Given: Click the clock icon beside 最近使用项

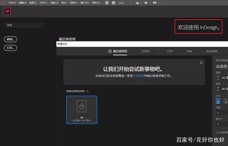Looking at the screenshot, I should pyautogui.click(x=110, y=51).
